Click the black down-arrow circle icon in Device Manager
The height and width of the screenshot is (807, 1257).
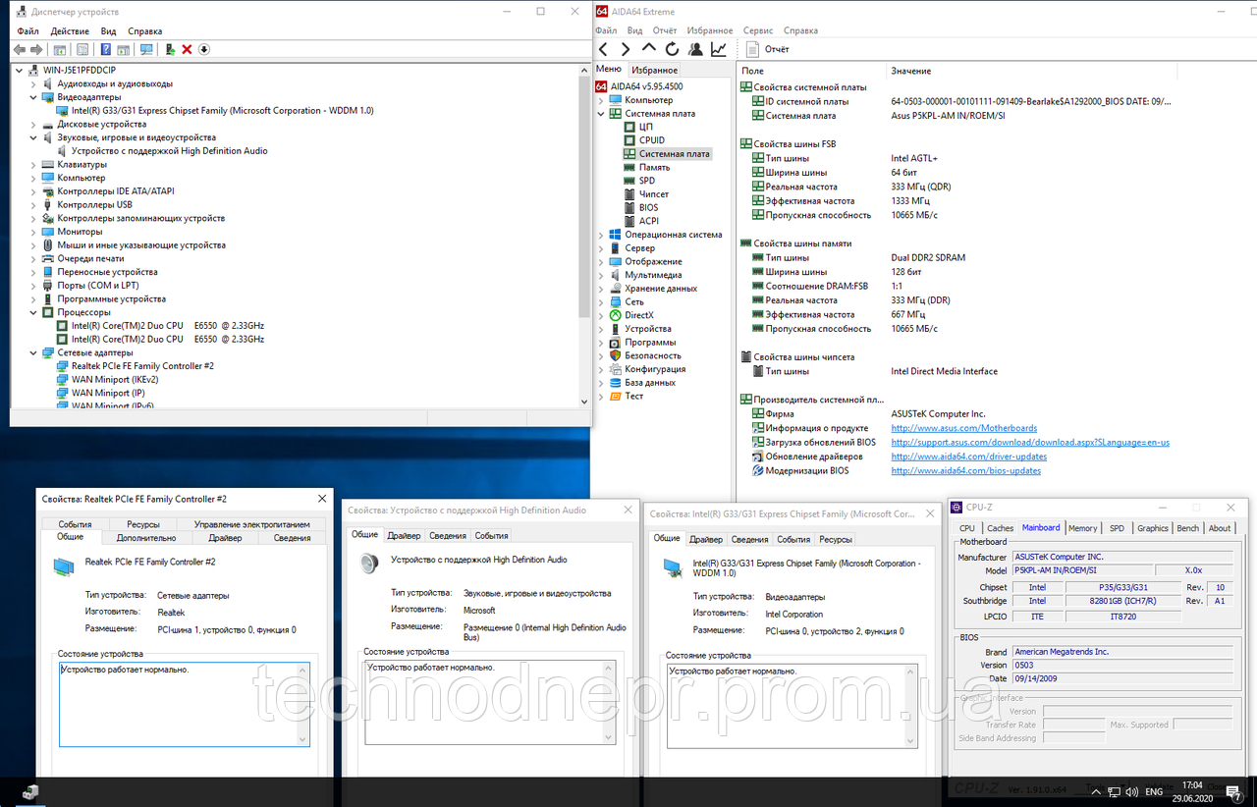pos(204,49)
